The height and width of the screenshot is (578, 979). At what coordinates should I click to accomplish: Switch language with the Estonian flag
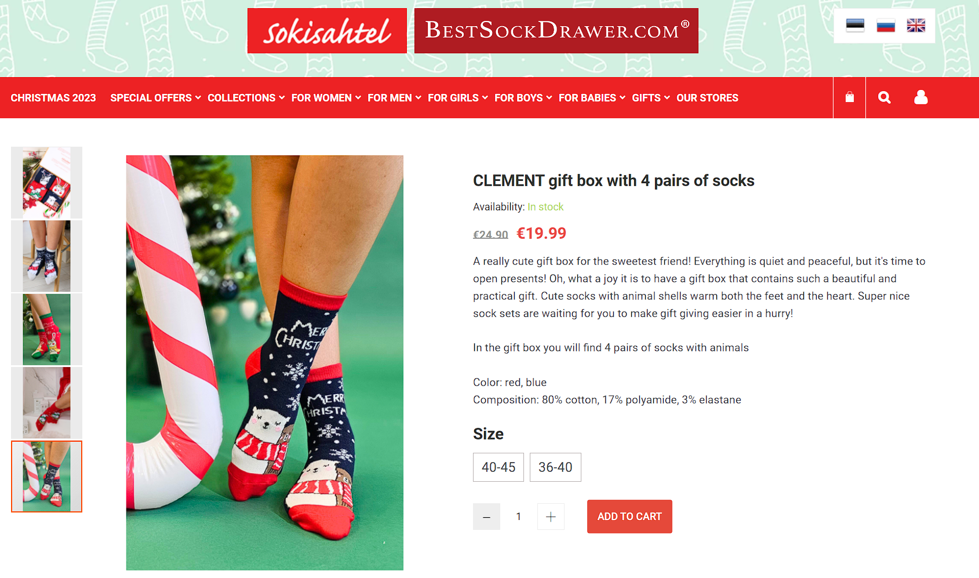tap(855, 26)
